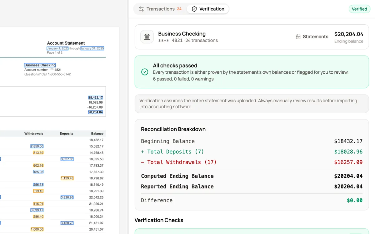Click the Reported Ending Balance label
Image resolution: width=375 pixels, height=234 pixels.
[x=177, y=187]
